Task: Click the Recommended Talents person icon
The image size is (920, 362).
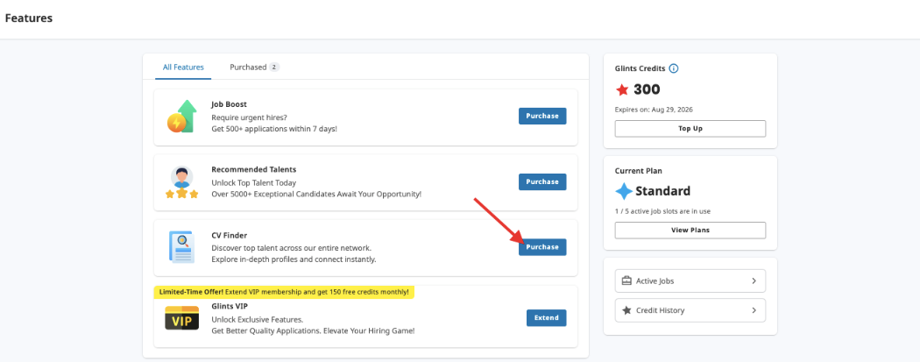Action: pyautogui.click(x=182, y=182)
